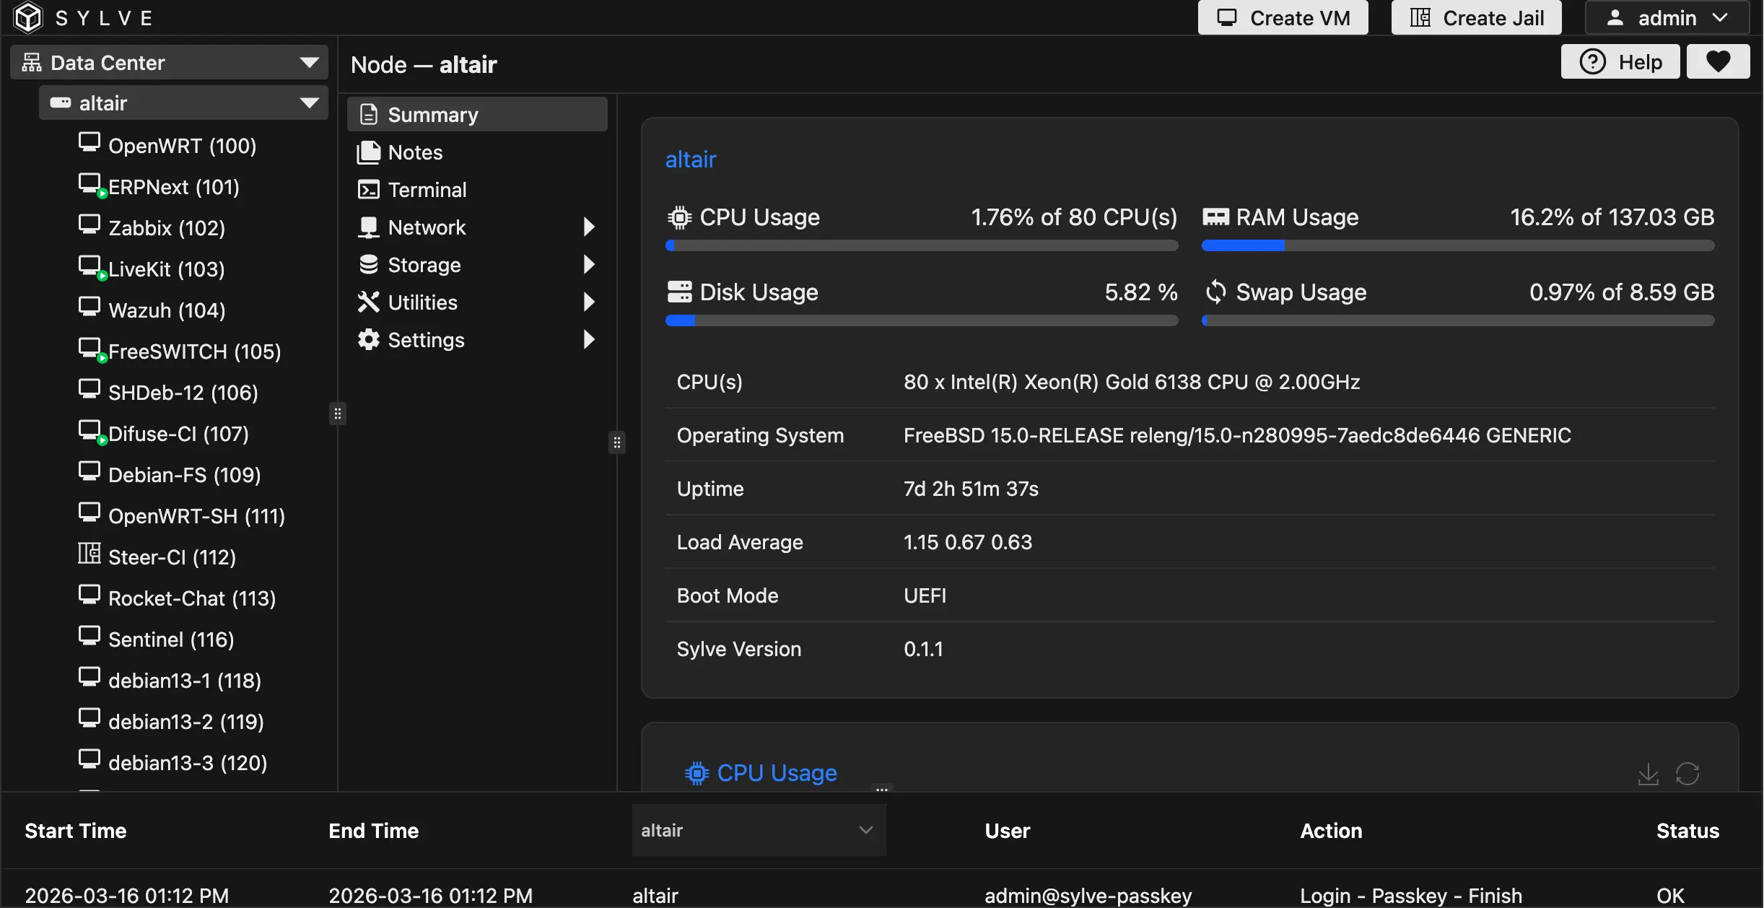Click the Steer-CI jail icon
The width and height of the screenshot is (1764, 908).
[x=89, y=554]
